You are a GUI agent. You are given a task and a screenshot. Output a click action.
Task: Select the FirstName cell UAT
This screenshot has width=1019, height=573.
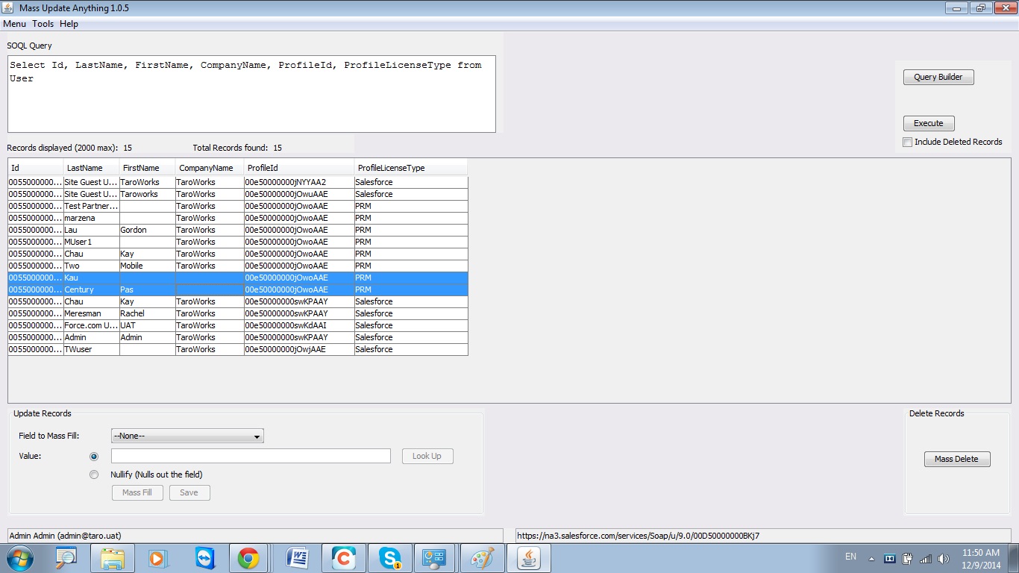[148, 325]
